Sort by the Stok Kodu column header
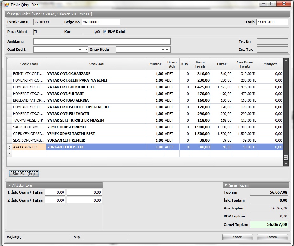 [29, 64]
